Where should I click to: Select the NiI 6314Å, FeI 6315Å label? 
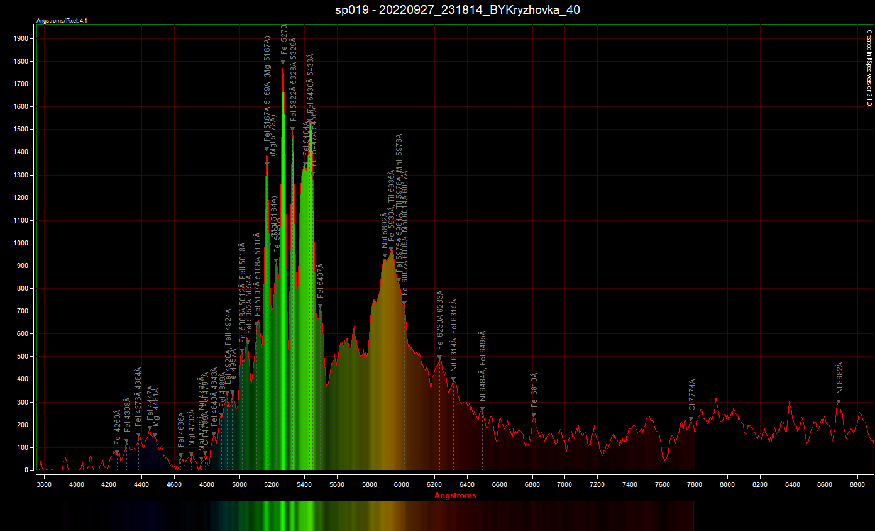454,336
